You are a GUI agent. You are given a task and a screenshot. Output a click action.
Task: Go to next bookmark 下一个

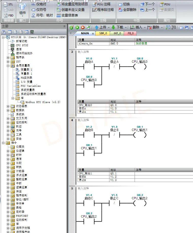coord(148,4)
